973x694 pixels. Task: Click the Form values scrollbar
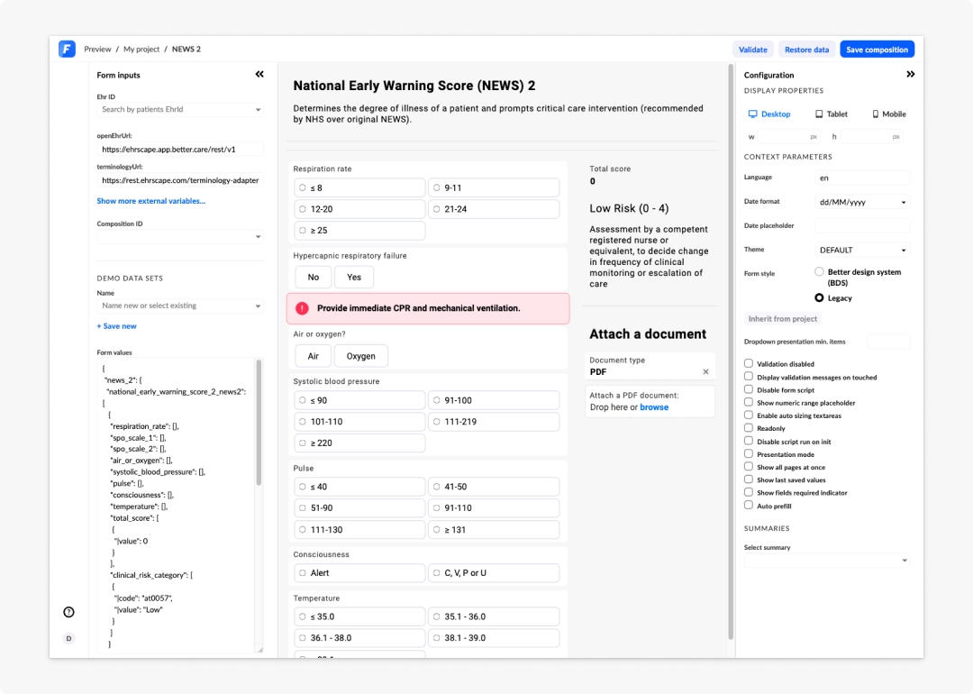(259, 422)
